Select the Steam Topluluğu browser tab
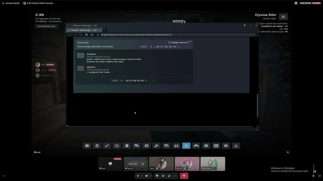The image size is (323, 181). pos(84,30)
